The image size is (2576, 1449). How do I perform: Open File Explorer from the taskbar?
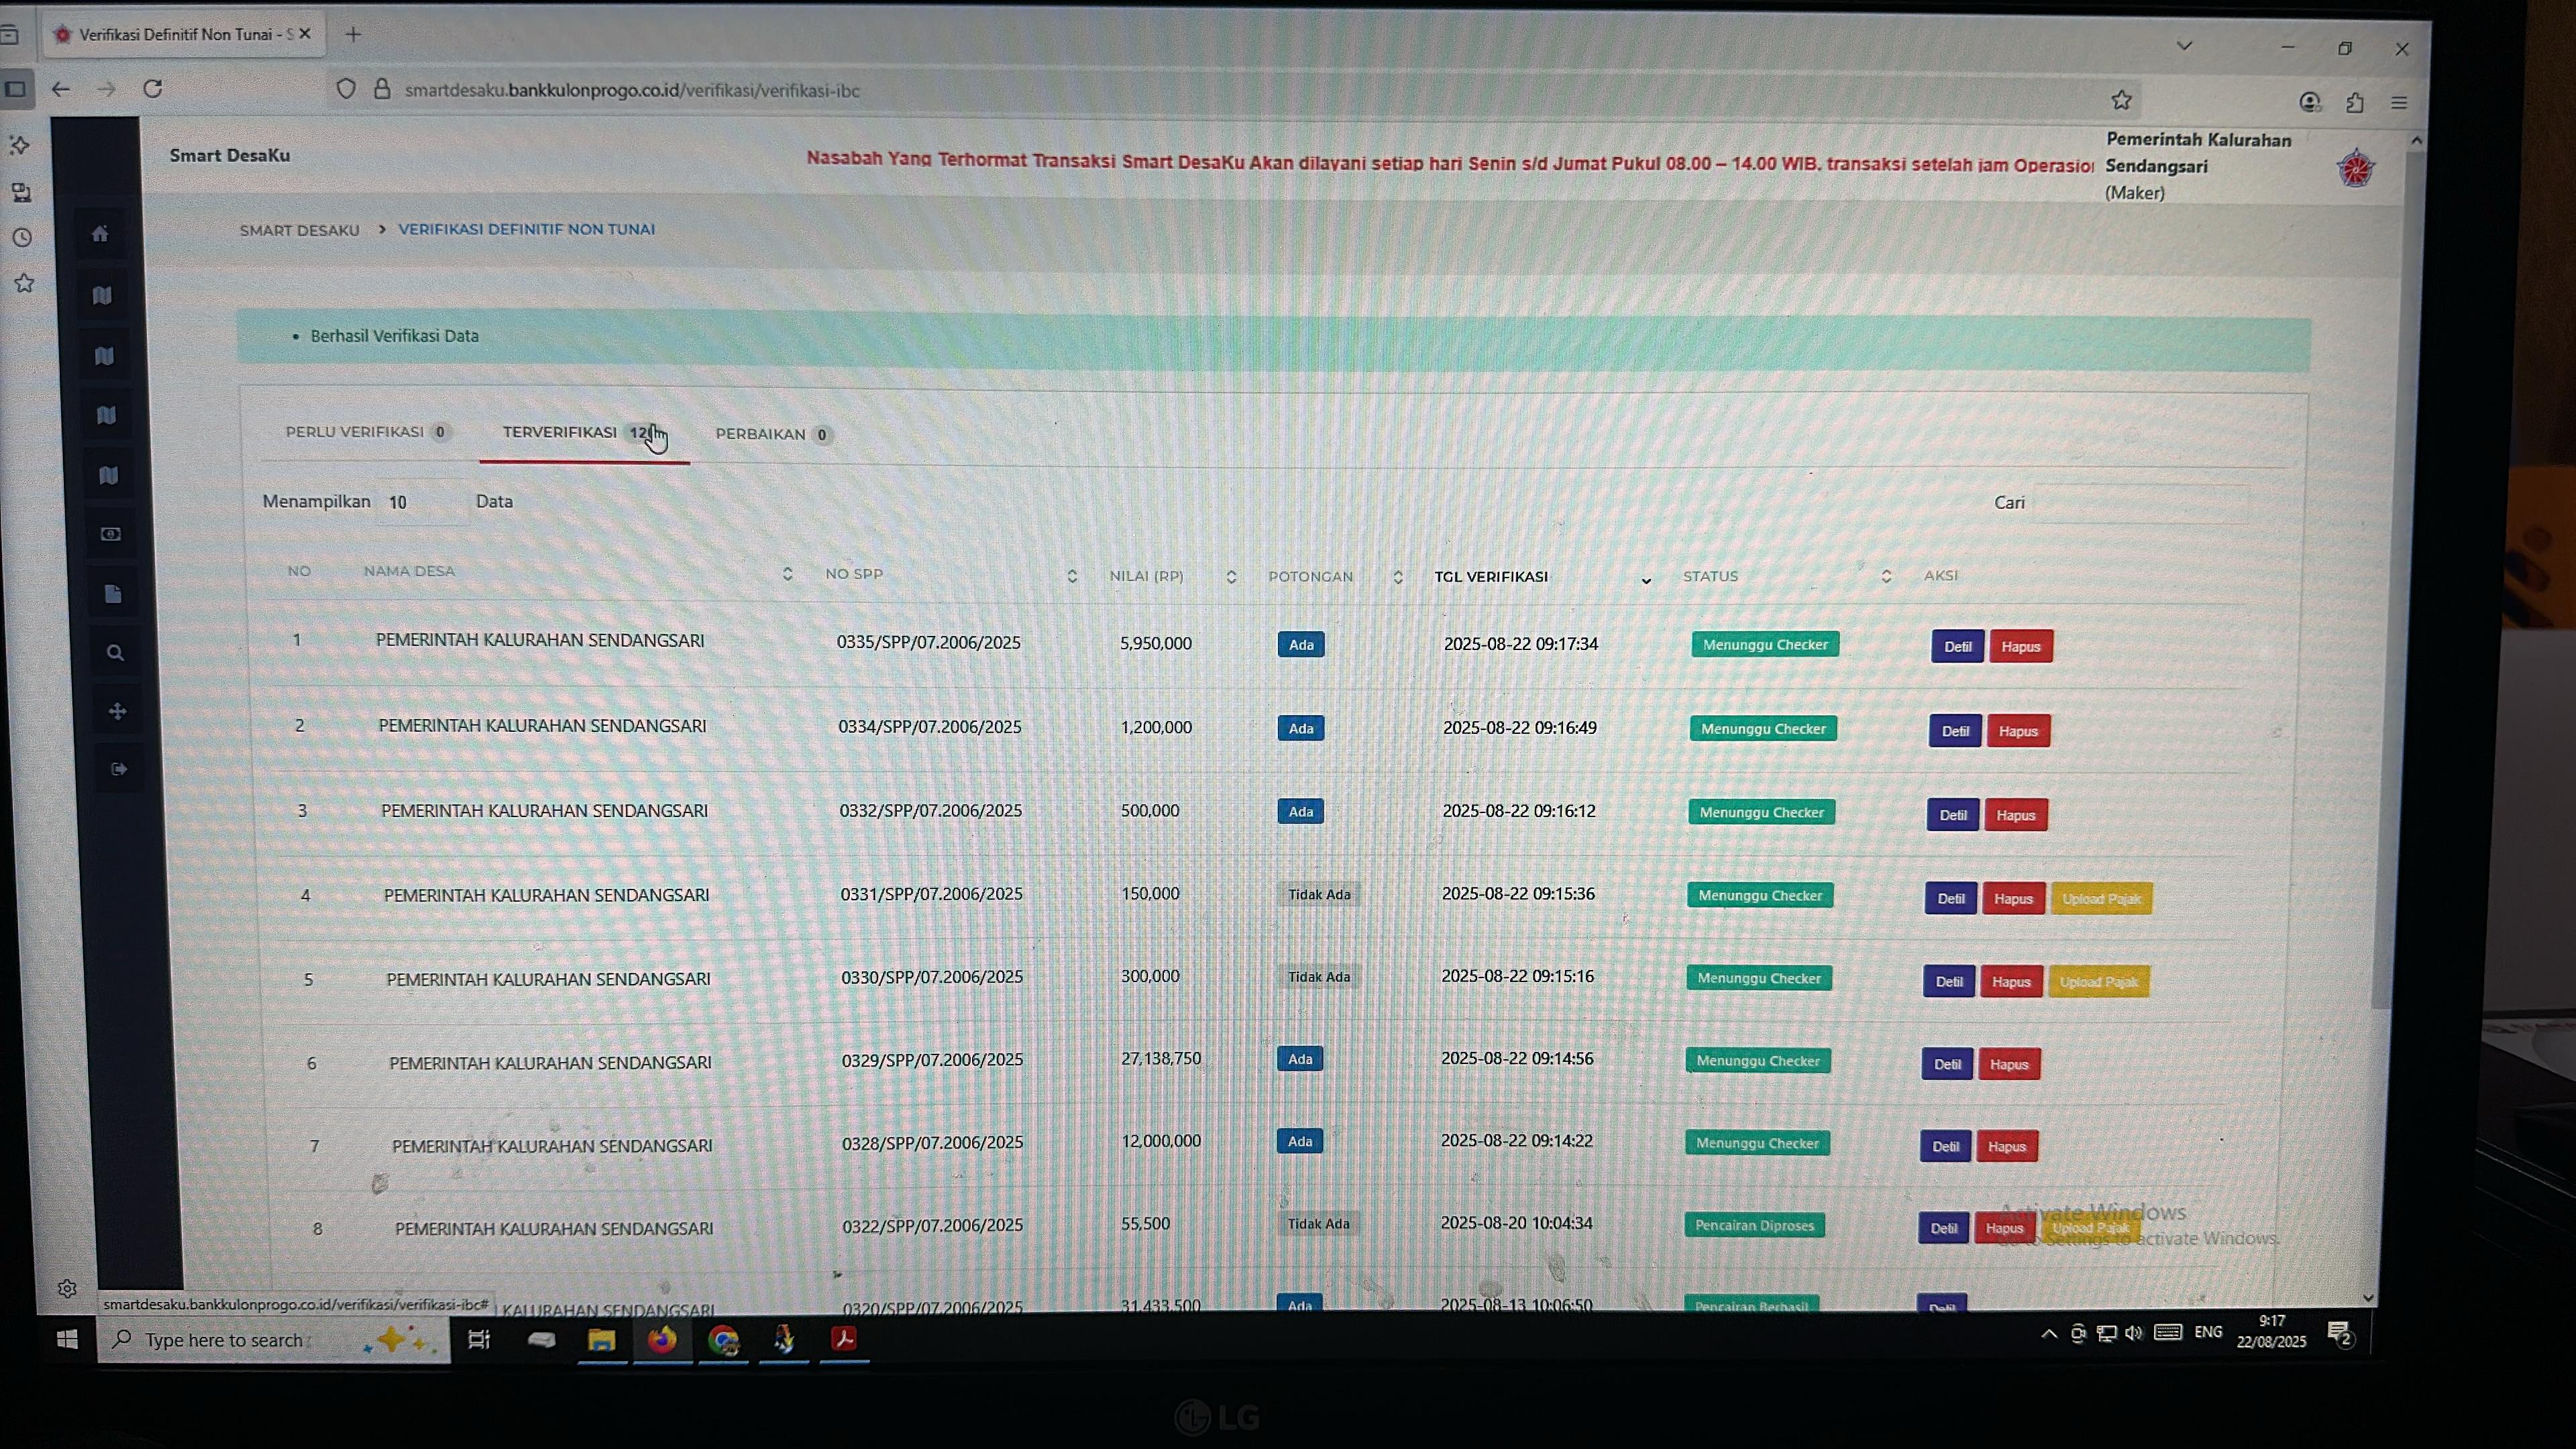pos(601,1340)
